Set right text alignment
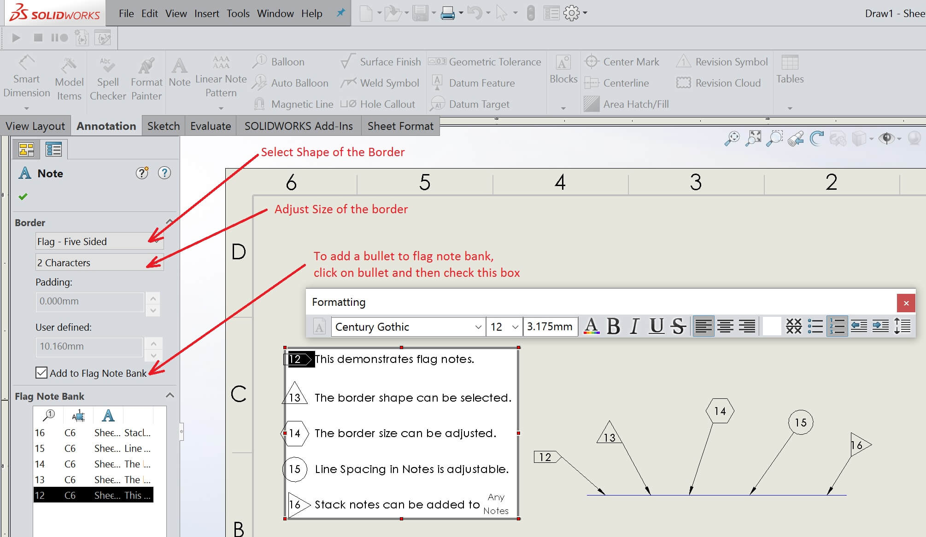This screenshot has width=926, height=537. 747,326
